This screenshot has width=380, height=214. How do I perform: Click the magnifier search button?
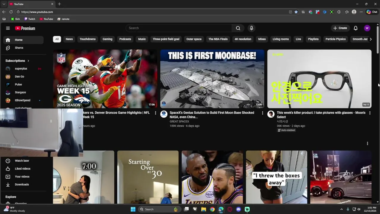238,28
